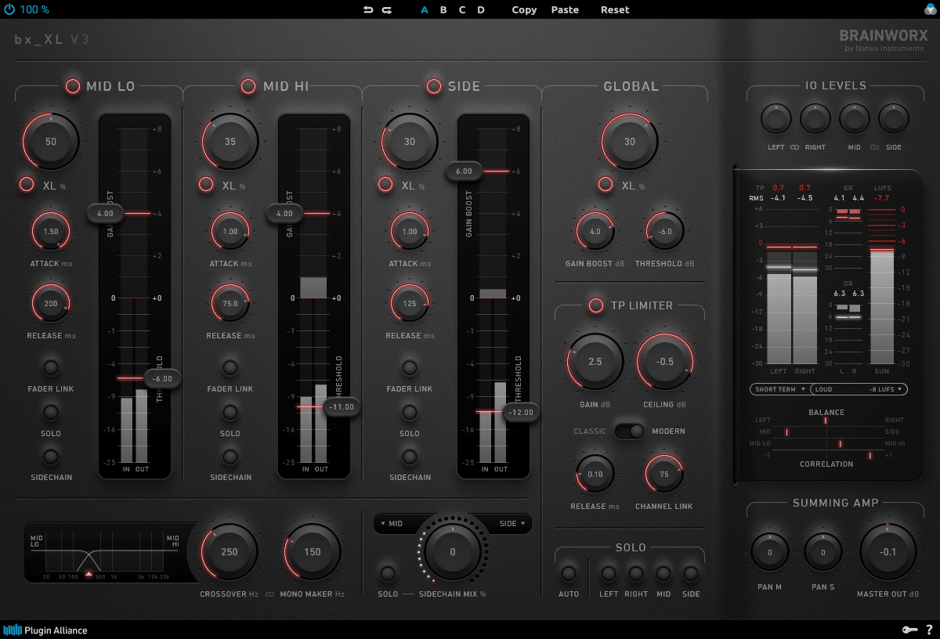Open the Short Term meter dropdown
The height and width of the screenshot is (639, 940).
[x=779, y=388]
